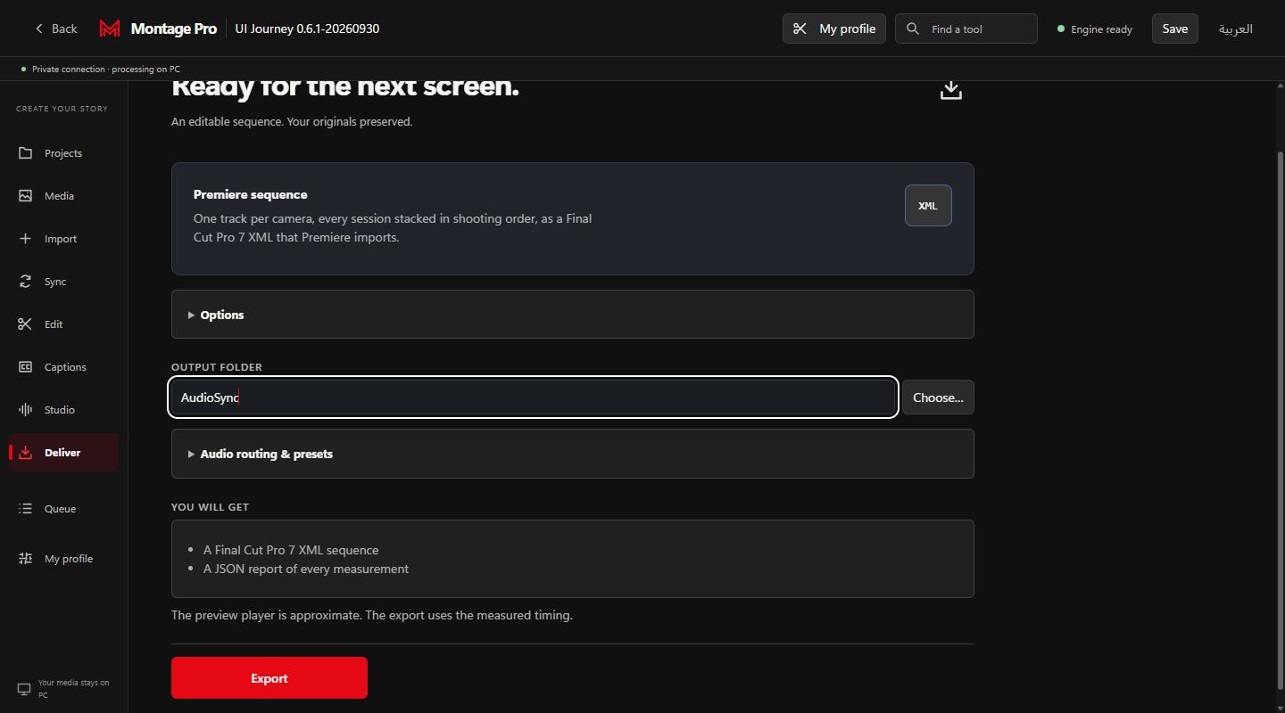Image resolution: width=1285 pixels, height=713 pixels.
Task: Click 'A JSON report of every measurement' text
Action: click(x=306, y=569)
